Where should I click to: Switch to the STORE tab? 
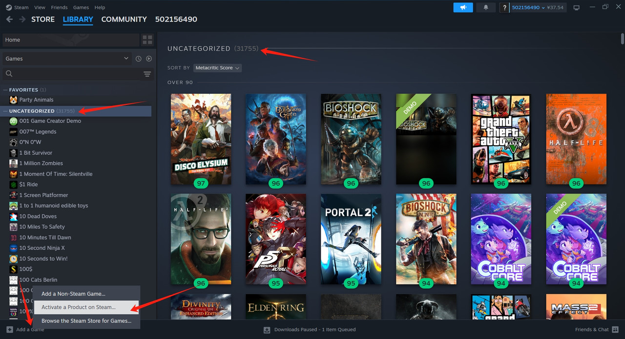pyautogui.click(x=43, y=19)
